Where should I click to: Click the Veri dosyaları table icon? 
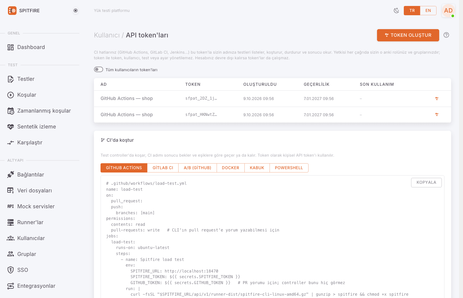[x=11, y=190]
